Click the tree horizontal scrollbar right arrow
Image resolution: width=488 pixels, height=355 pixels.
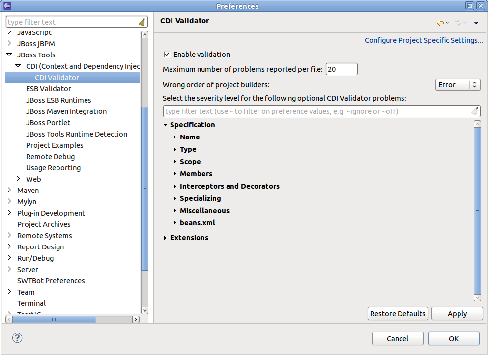coord(136,319)
